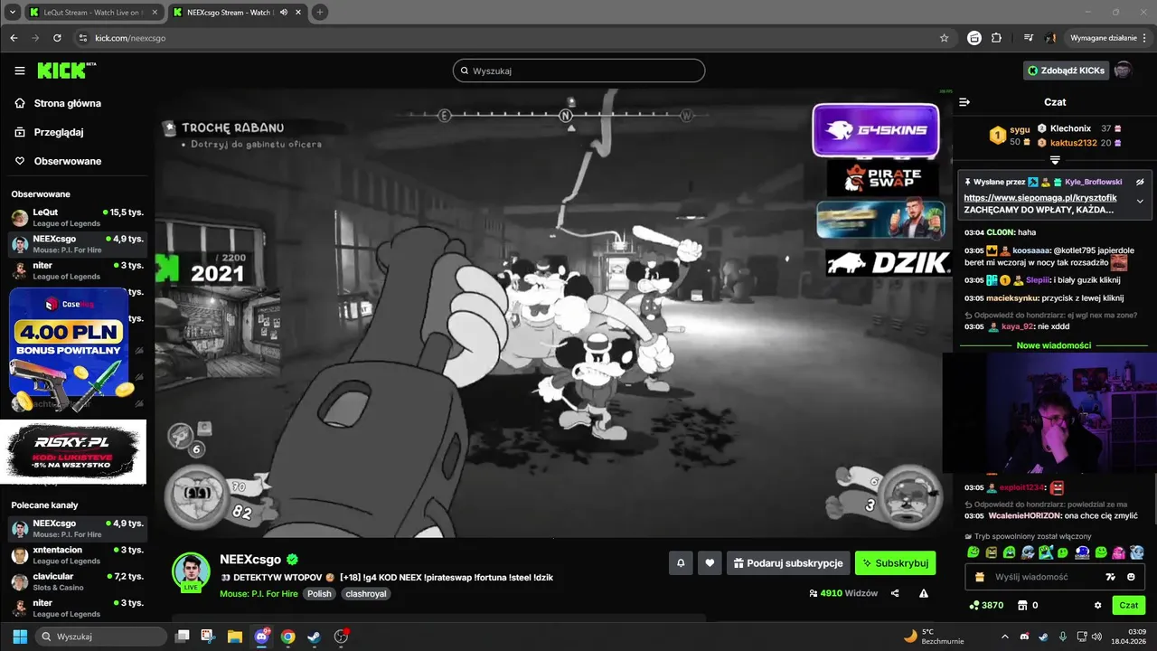Open Mouse: P.I. For Hire category link
The image size is (1157, 651).
coord(258,594)
